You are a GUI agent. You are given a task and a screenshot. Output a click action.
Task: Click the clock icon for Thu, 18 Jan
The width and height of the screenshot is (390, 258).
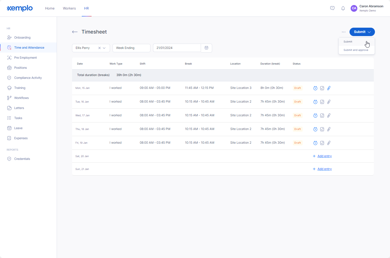coord(315,129)
